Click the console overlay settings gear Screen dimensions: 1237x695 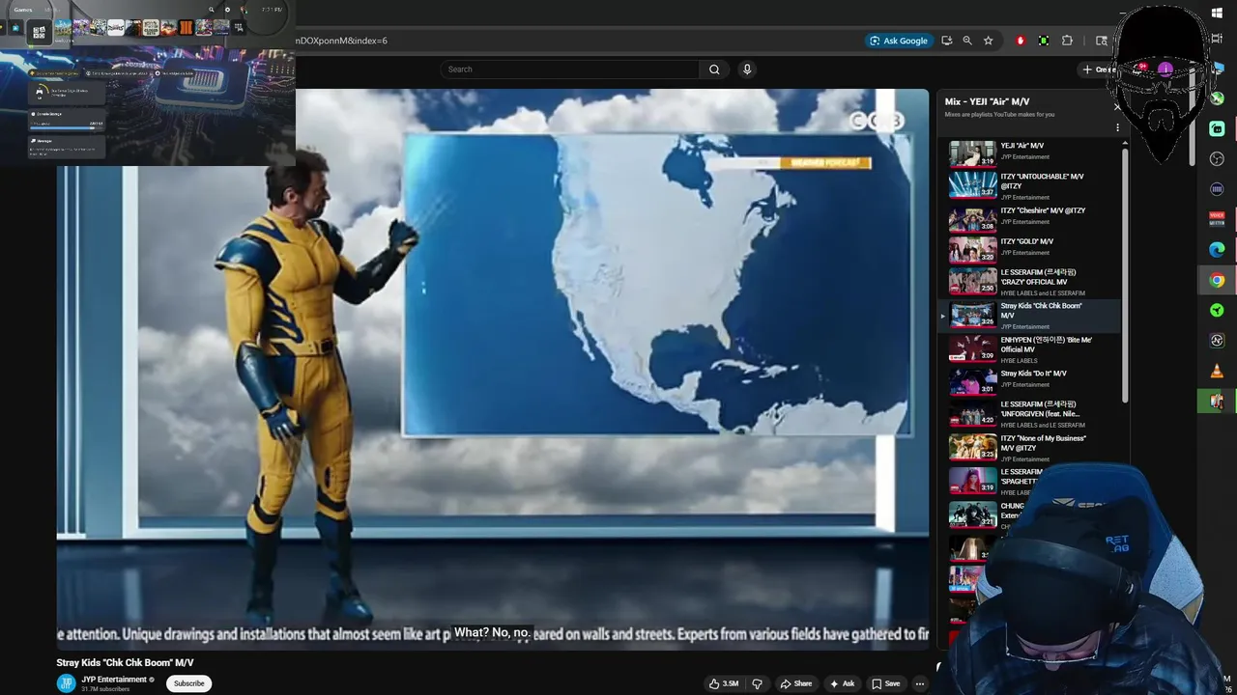[228, 10]
